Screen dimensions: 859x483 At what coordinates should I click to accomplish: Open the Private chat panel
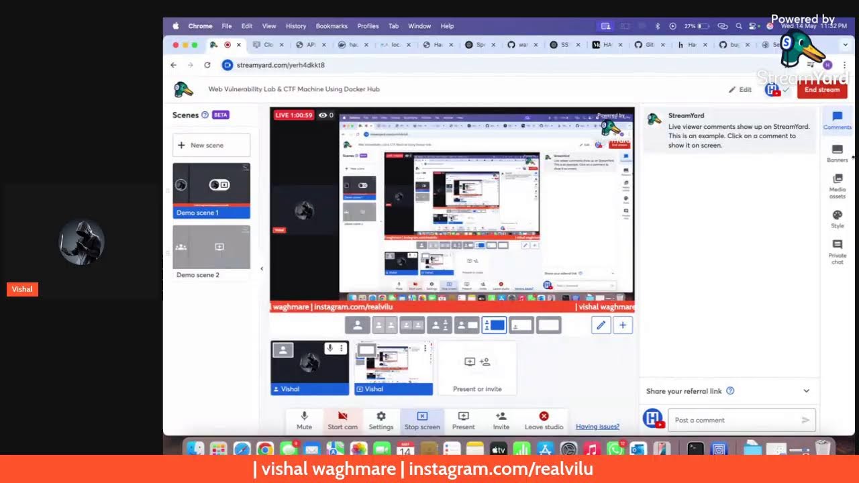click(x=838, y=252)
